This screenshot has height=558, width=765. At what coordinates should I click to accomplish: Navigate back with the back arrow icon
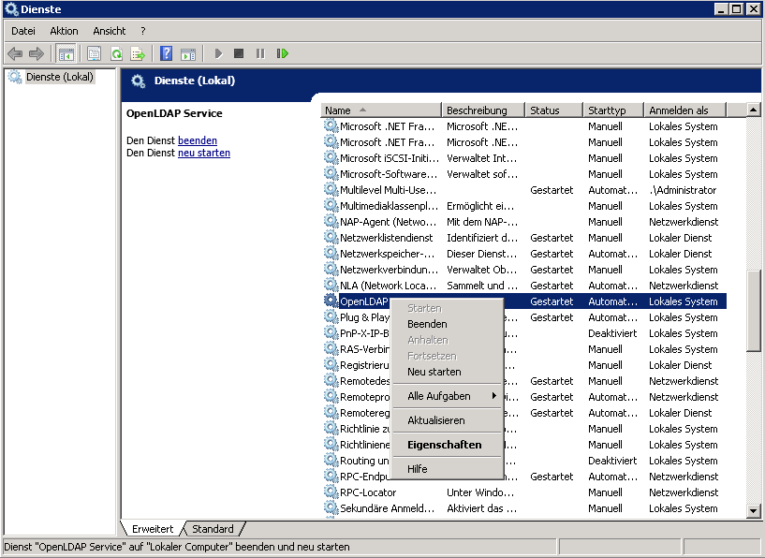point(15,53)
